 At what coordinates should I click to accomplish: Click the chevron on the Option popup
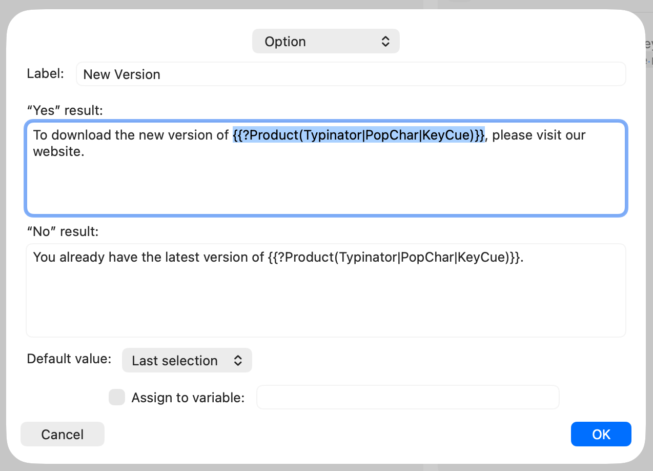385,41
